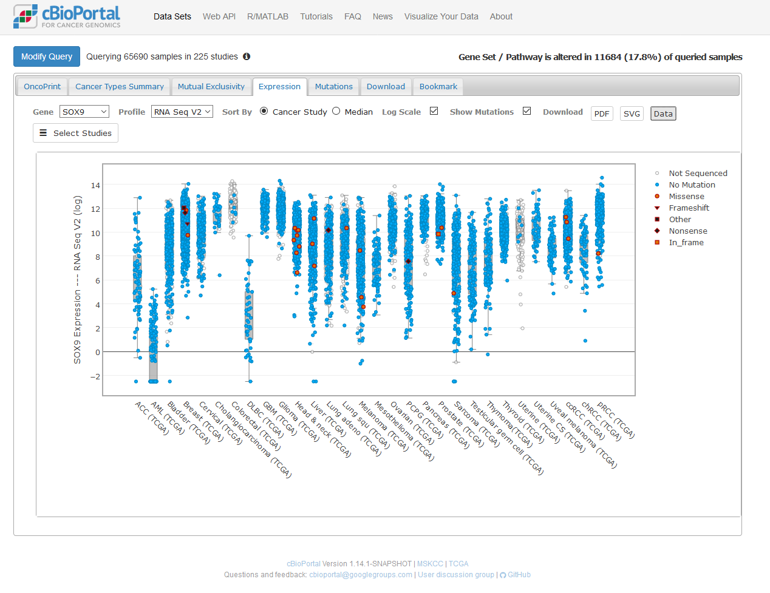The height and width of the screenshot is (593, 770).
Task: Click the Cholangiocarcinoma (TCGA) axis label
Action: [253, 439]
